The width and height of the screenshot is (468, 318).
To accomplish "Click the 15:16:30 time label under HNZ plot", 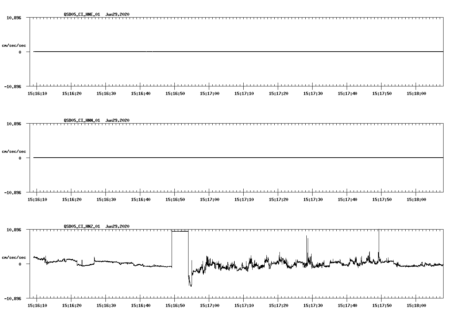I will pyautogui.click(x=106, y=306).
